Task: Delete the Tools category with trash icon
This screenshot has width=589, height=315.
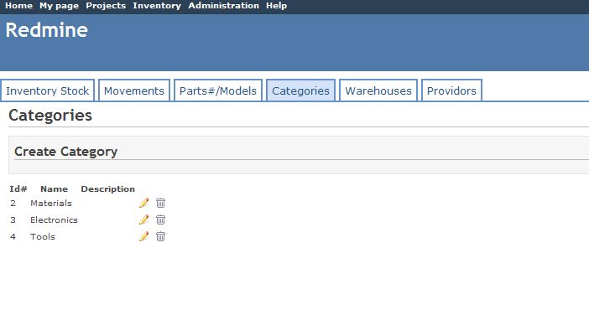Action: [160, 236]
